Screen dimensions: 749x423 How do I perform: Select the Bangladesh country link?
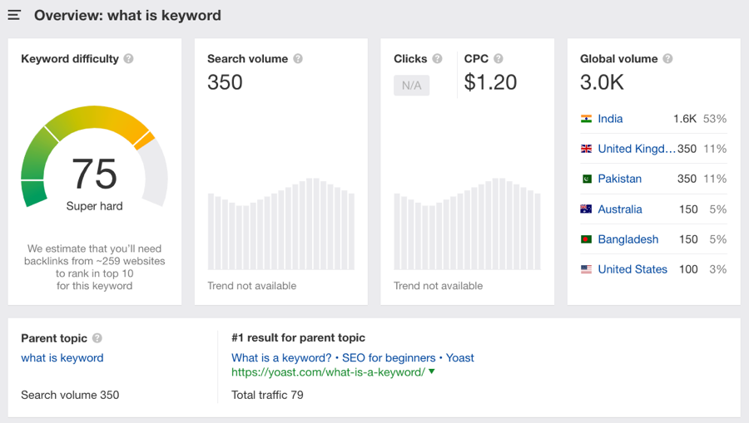[x=627, y=239]
